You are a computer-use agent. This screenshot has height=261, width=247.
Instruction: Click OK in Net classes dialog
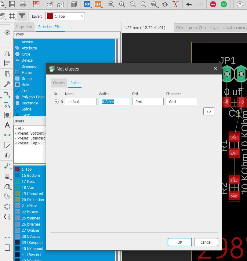(x=180, y=242)
